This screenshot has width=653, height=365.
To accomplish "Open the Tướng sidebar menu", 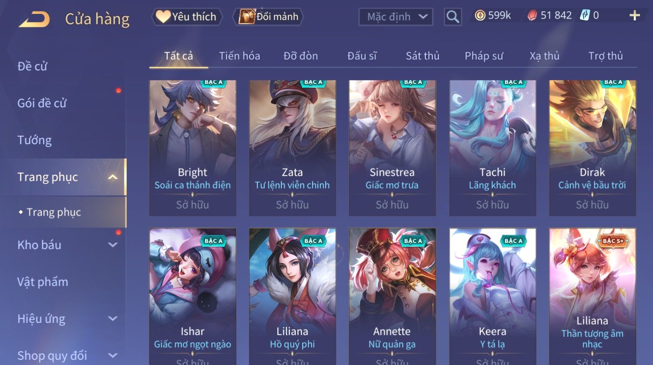I will [35, 140].
